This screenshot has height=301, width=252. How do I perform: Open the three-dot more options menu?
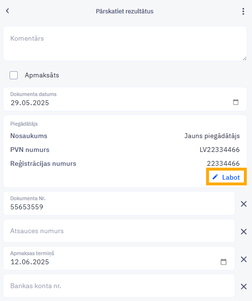pyautogui.click(x=243, y=11)
